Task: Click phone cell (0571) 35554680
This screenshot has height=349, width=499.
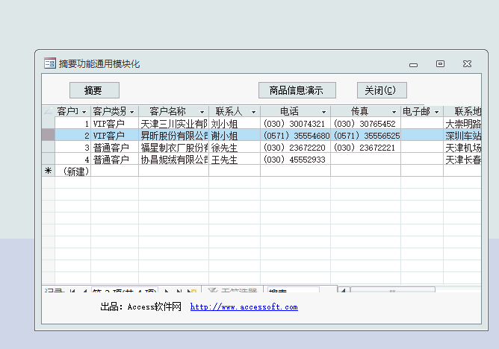Action: 295,136
